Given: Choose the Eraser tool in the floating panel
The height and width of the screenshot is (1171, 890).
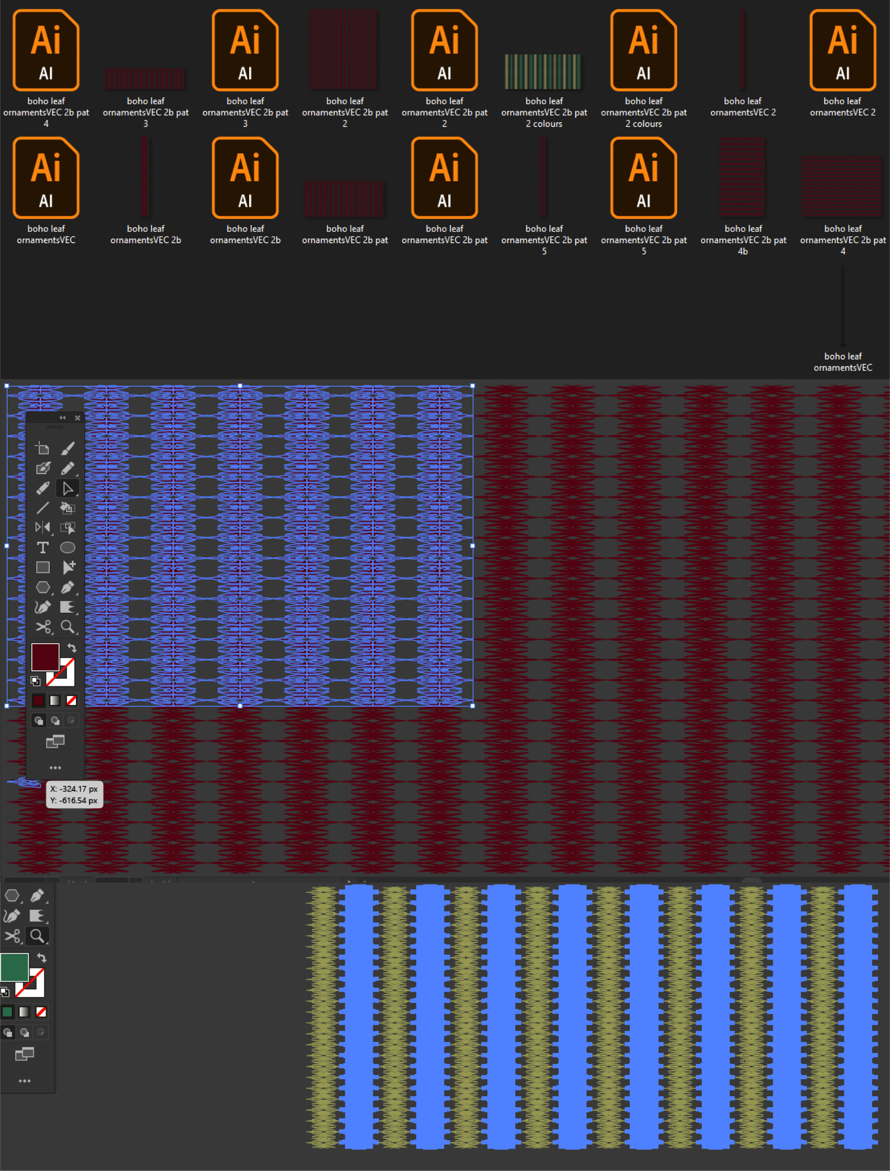Looking at the screenshot, I should tap(43, 488).
